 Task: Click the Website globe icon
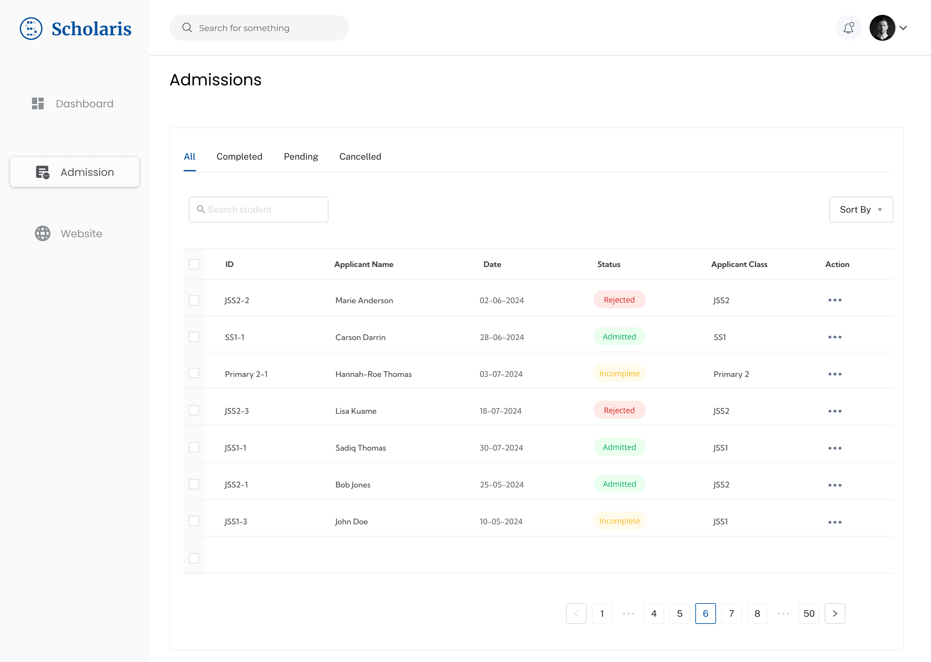point(42,234)
